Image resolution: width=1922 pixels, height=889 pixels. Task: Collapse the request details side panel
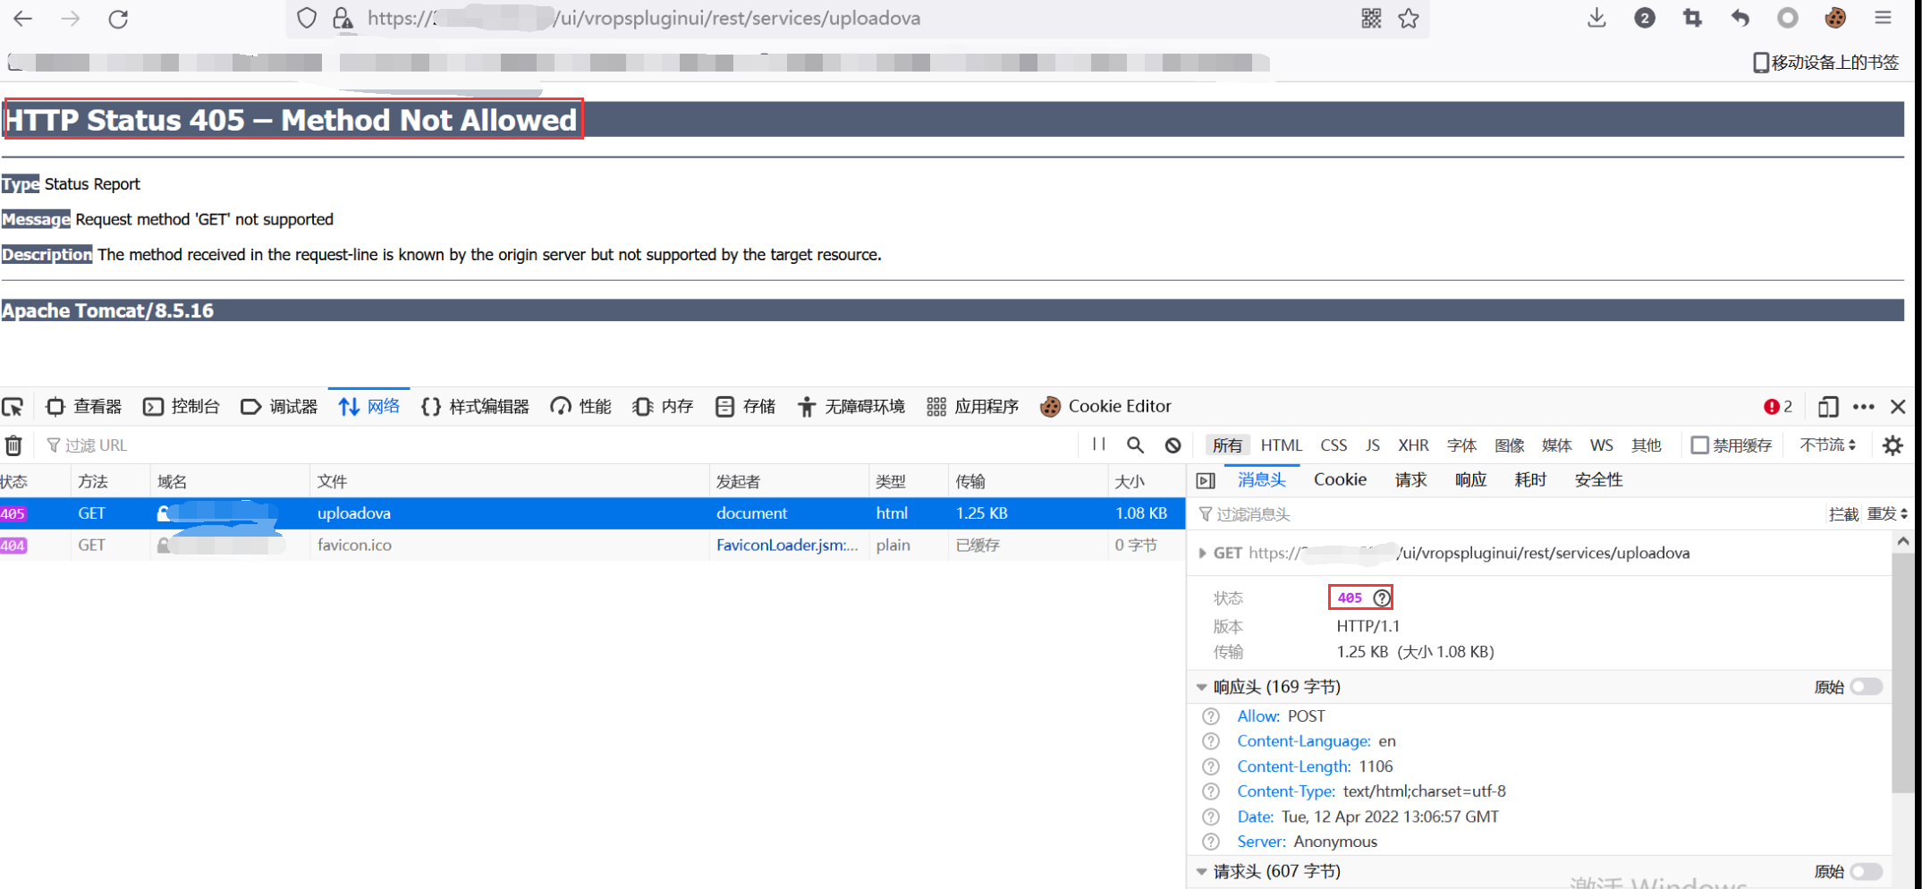pyautogui.click(x=1206, y=480)
